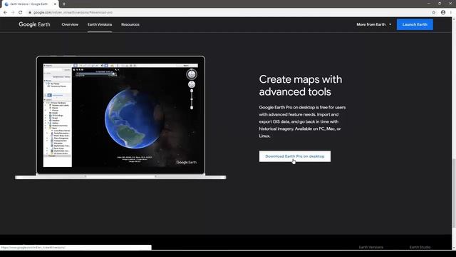
Task: Click the footer Earth Studio link
Action: click(420, 247)
